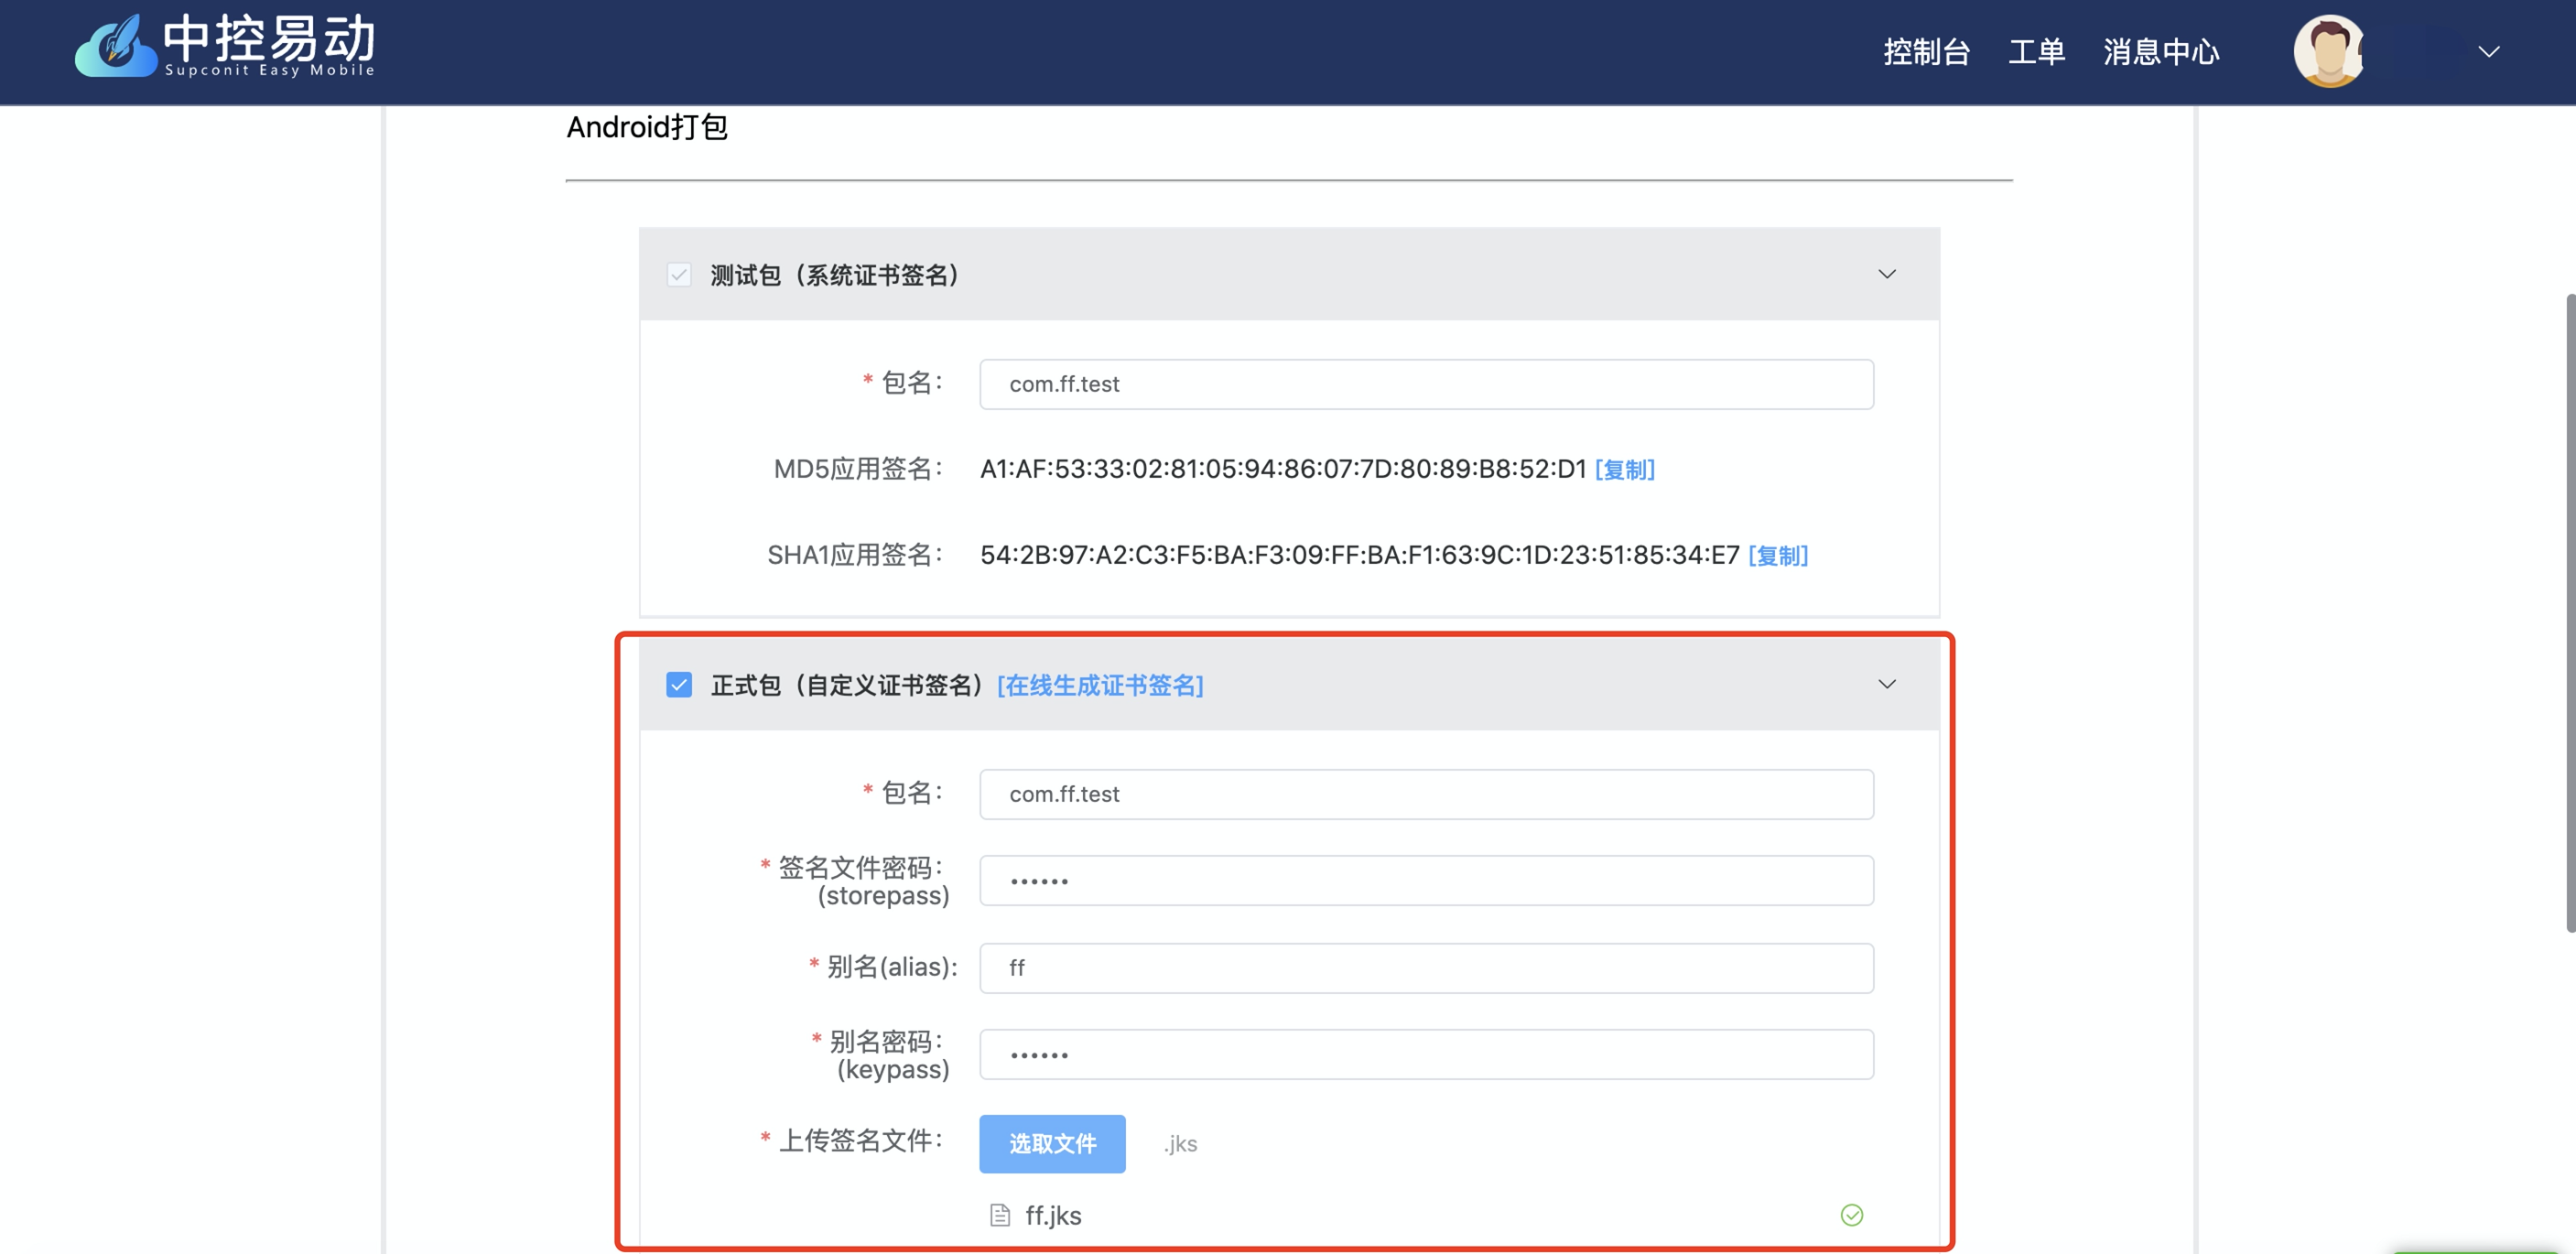The width and height of the screenshot is (2576, 1254).
Task: Toggle the 测试包 system certificate checkbox
Action: pyautogui.click(x=679, y=274)
